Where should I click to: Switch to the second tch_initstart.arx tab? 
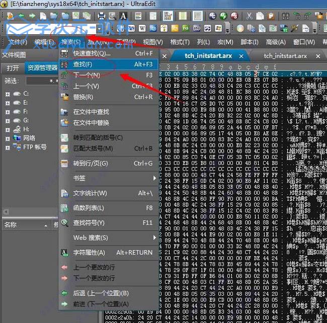(x=285, y=56)
